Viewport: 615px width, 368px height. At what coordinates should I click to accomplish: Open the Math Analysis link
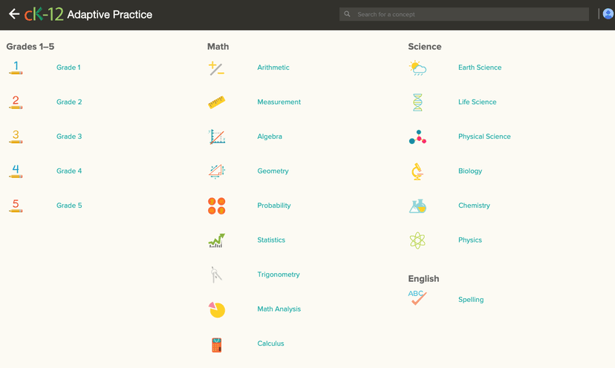[x=279, y=309]
